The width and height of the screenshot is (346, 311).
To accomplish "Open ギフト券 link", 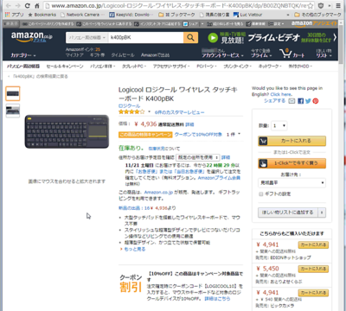I will click(97, 55).
